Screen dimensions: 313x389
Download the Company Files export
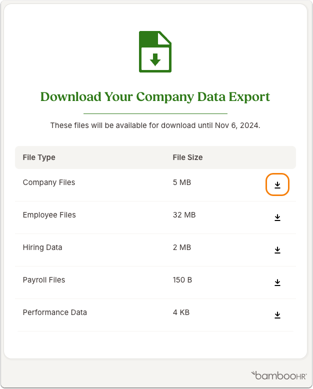pyautogui.click(x=277, y=184)
